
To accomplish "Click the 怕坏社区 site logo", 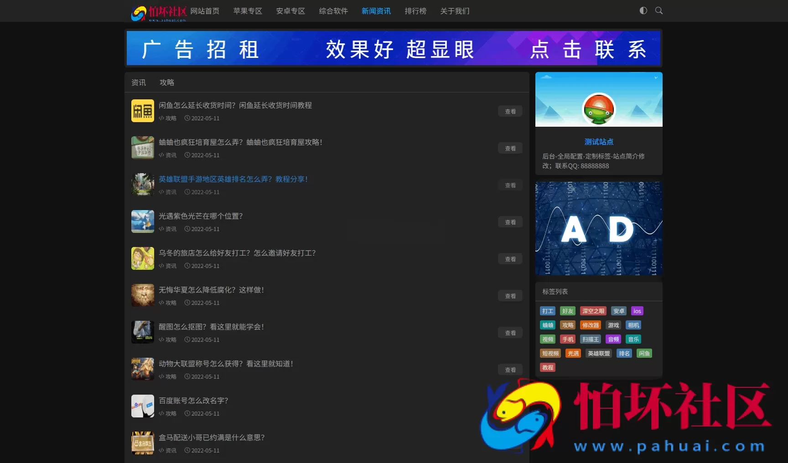I will (x=158, y=11).
